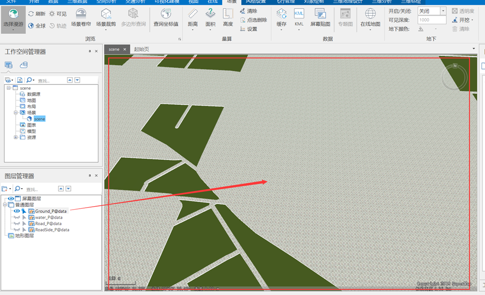Switch to the 起始页 tab
This screenshot has height=295, width=485.
pyautogui.click(x=141, y=49)
